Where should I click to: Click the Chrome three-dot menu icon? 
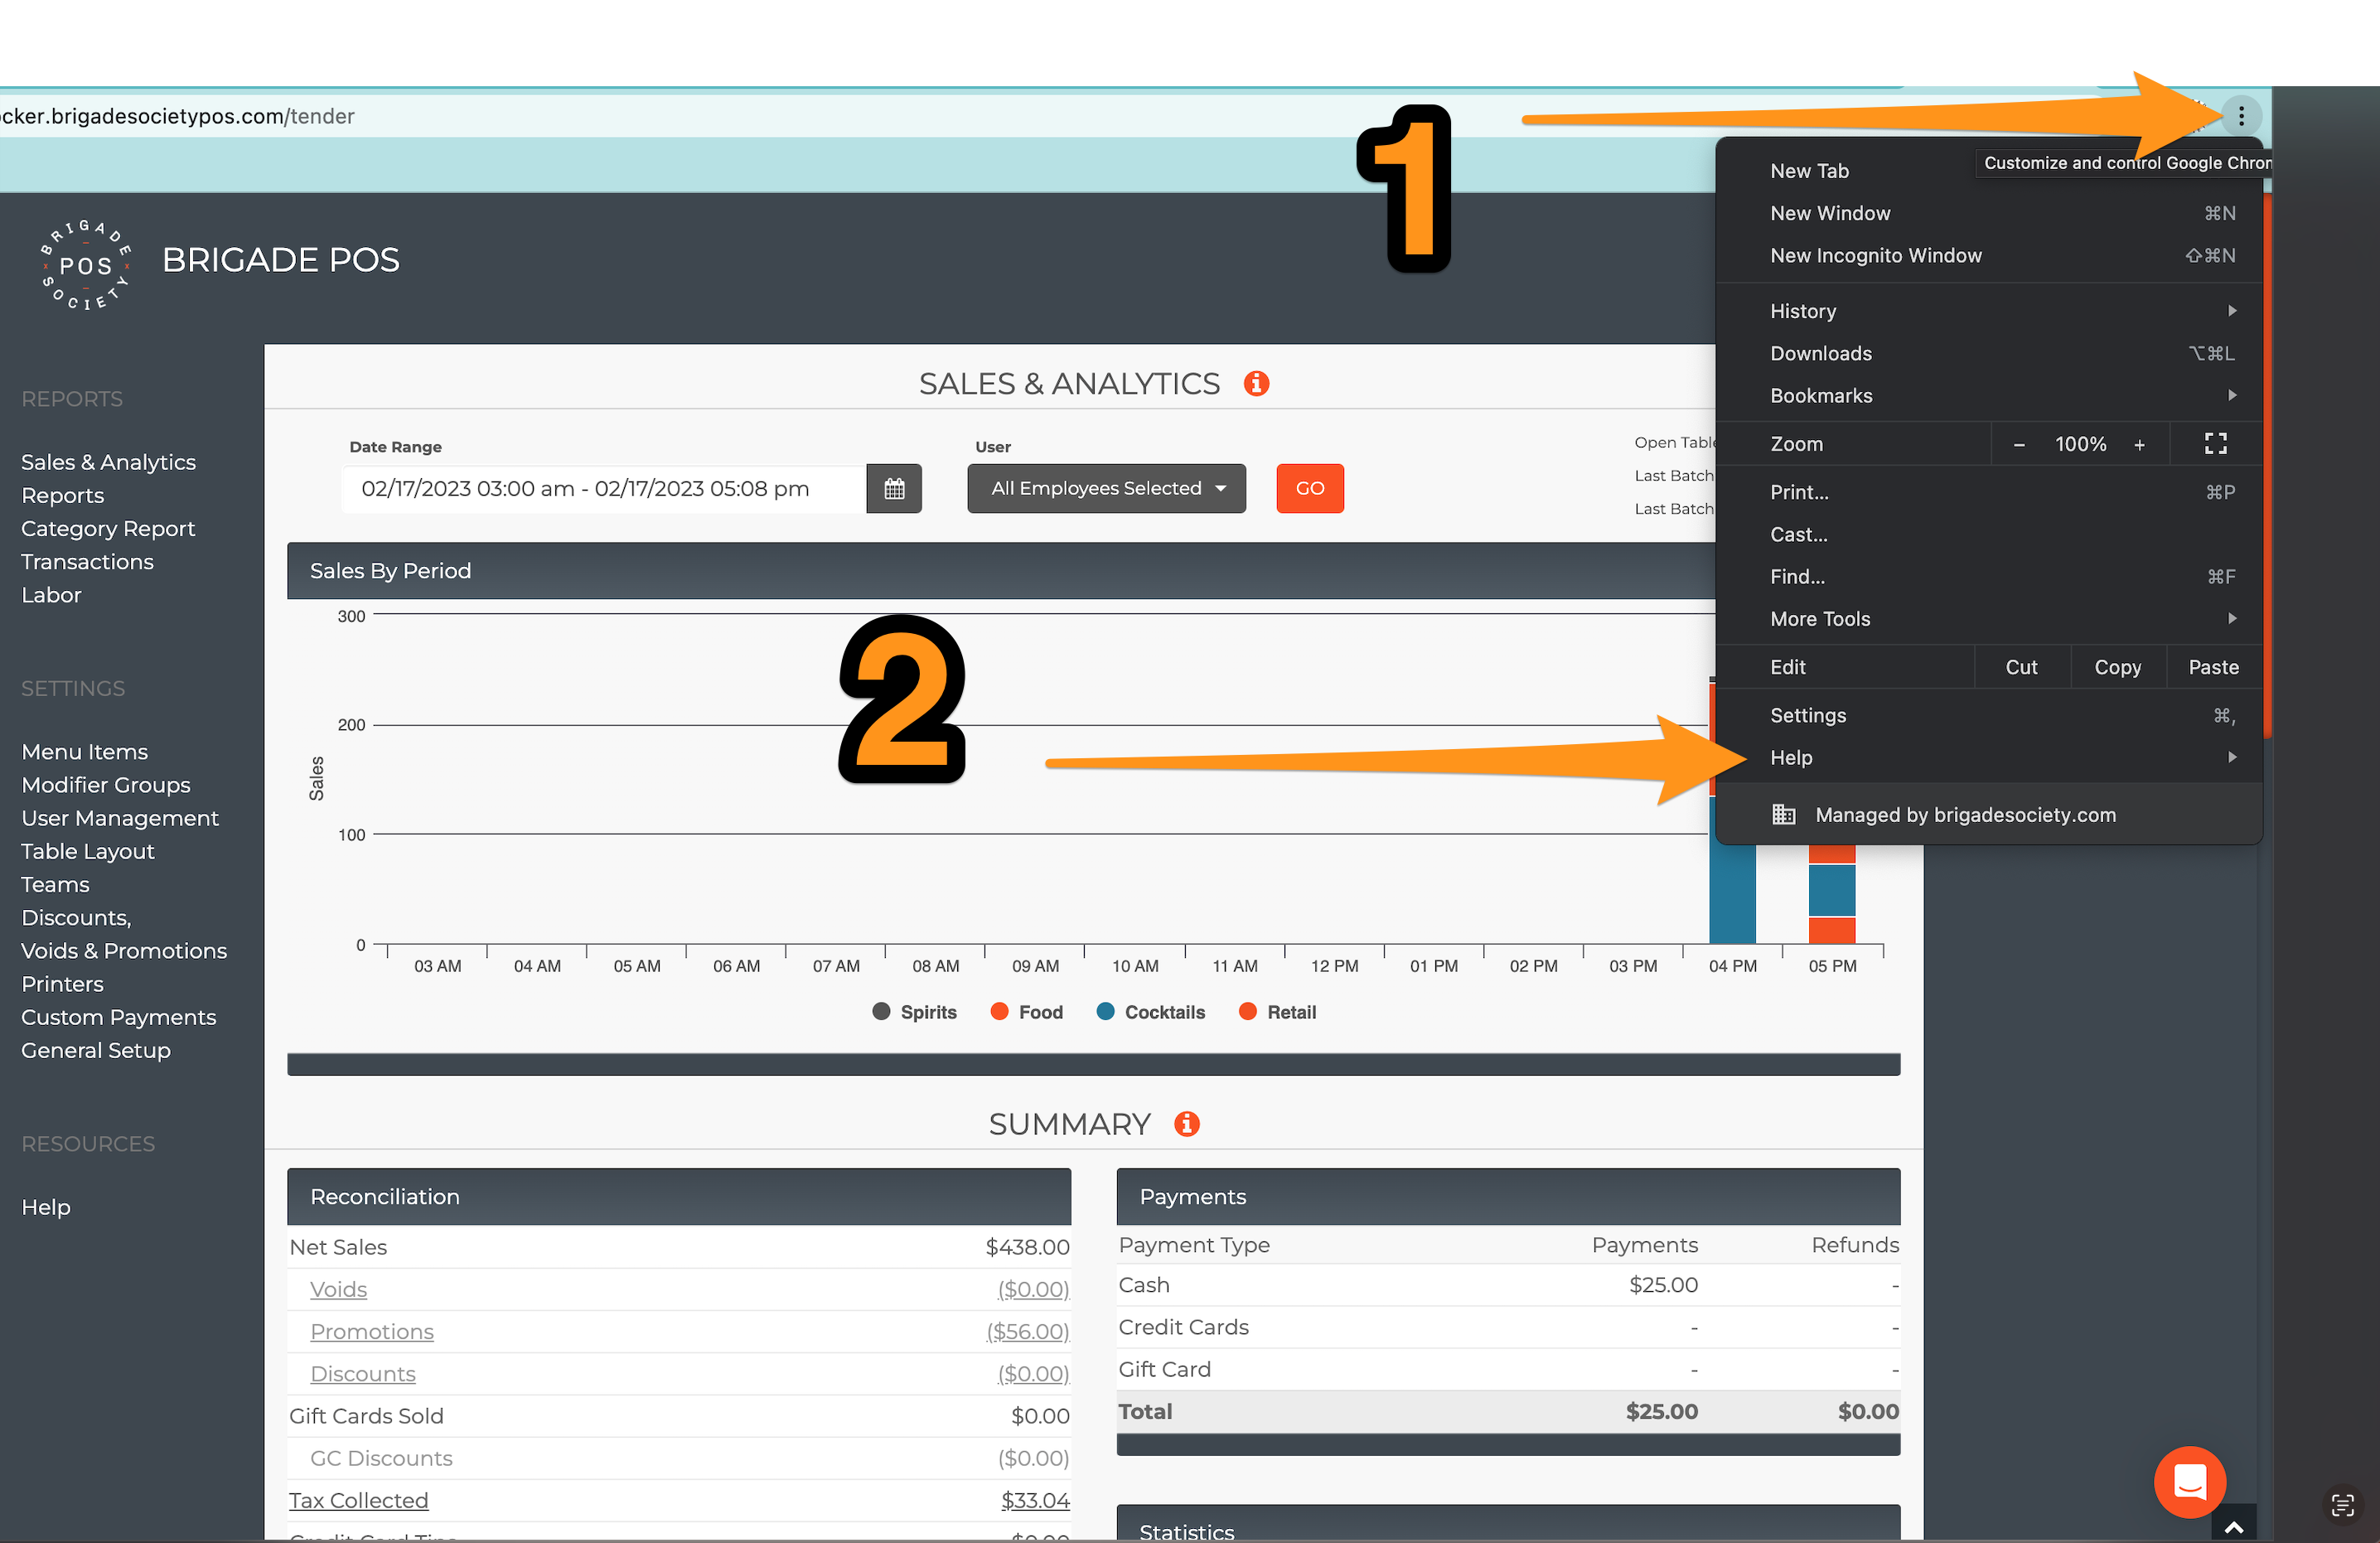[x=2240, y=116]
